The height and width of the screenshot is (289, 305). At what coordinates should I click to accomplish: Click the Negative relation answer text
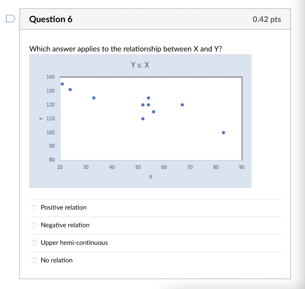click(x=65, y=225)
